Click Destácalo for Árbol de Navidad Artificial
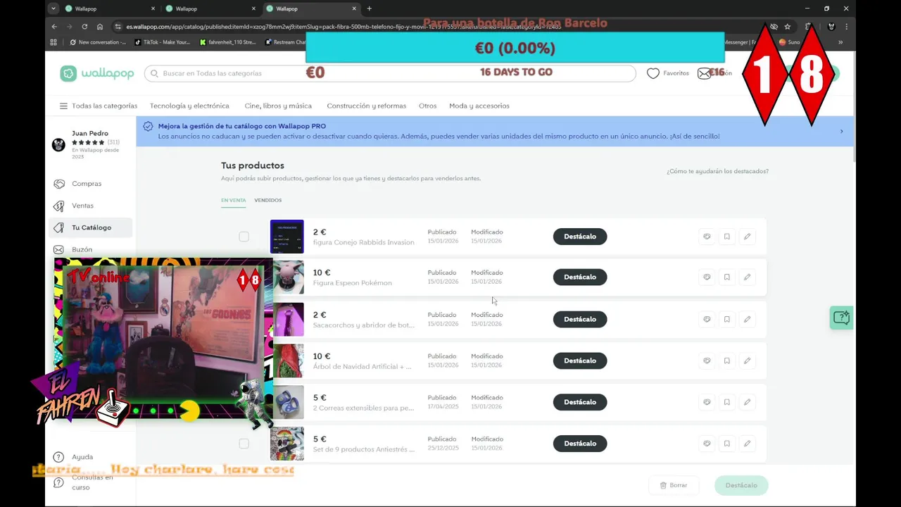The height and width of the screenshot is (507, 901). [x=580, y=361]
